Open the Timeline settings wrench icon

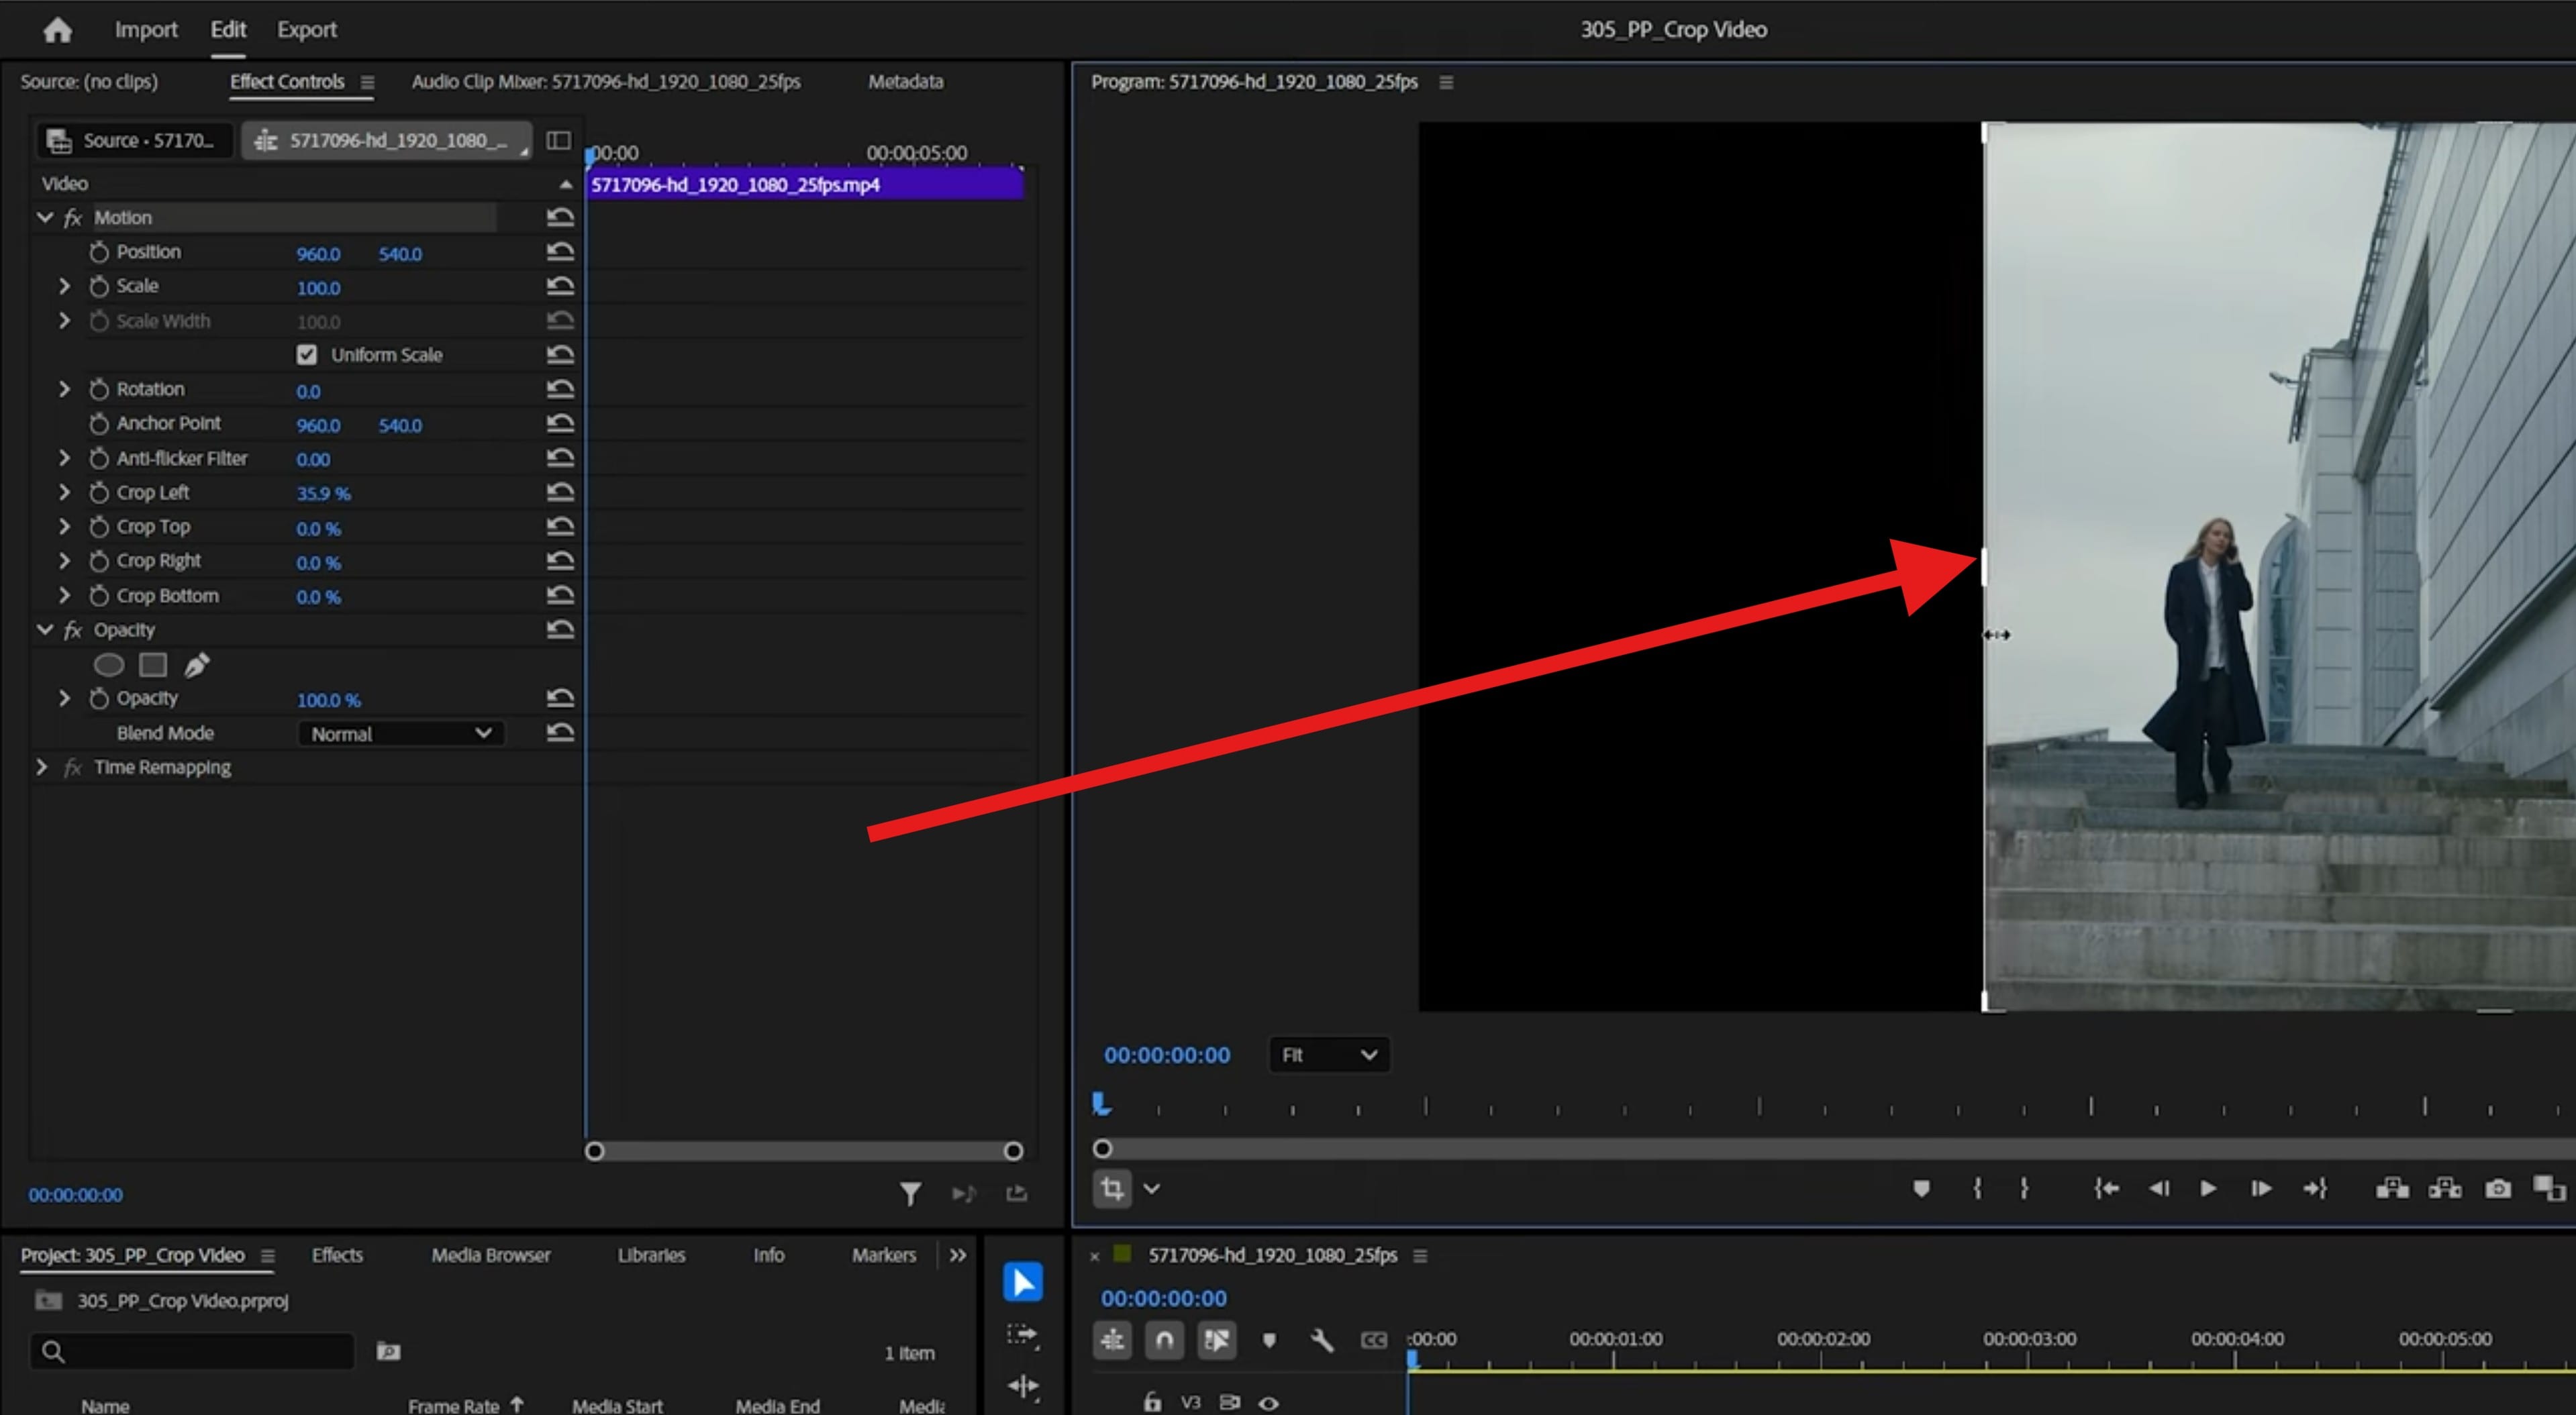(x=1323, y=1341)
